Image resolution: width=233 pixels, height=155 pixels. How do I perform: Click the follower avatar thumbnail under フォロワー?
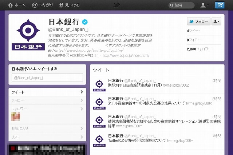(15, 116)
